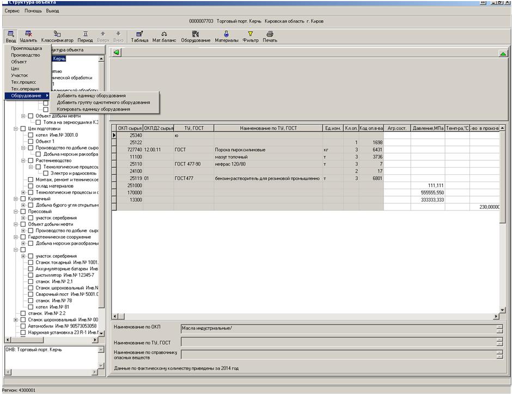This screenshot has height=394, width=512.
Task: Click the Удалить toolbar icon
Action: (28, 34)
